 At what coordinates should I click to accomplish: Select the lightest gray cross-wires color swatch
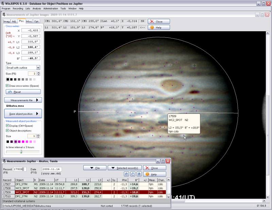click(34, 80)
